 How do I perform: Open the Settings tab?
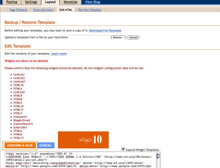[x=31, y=2]
